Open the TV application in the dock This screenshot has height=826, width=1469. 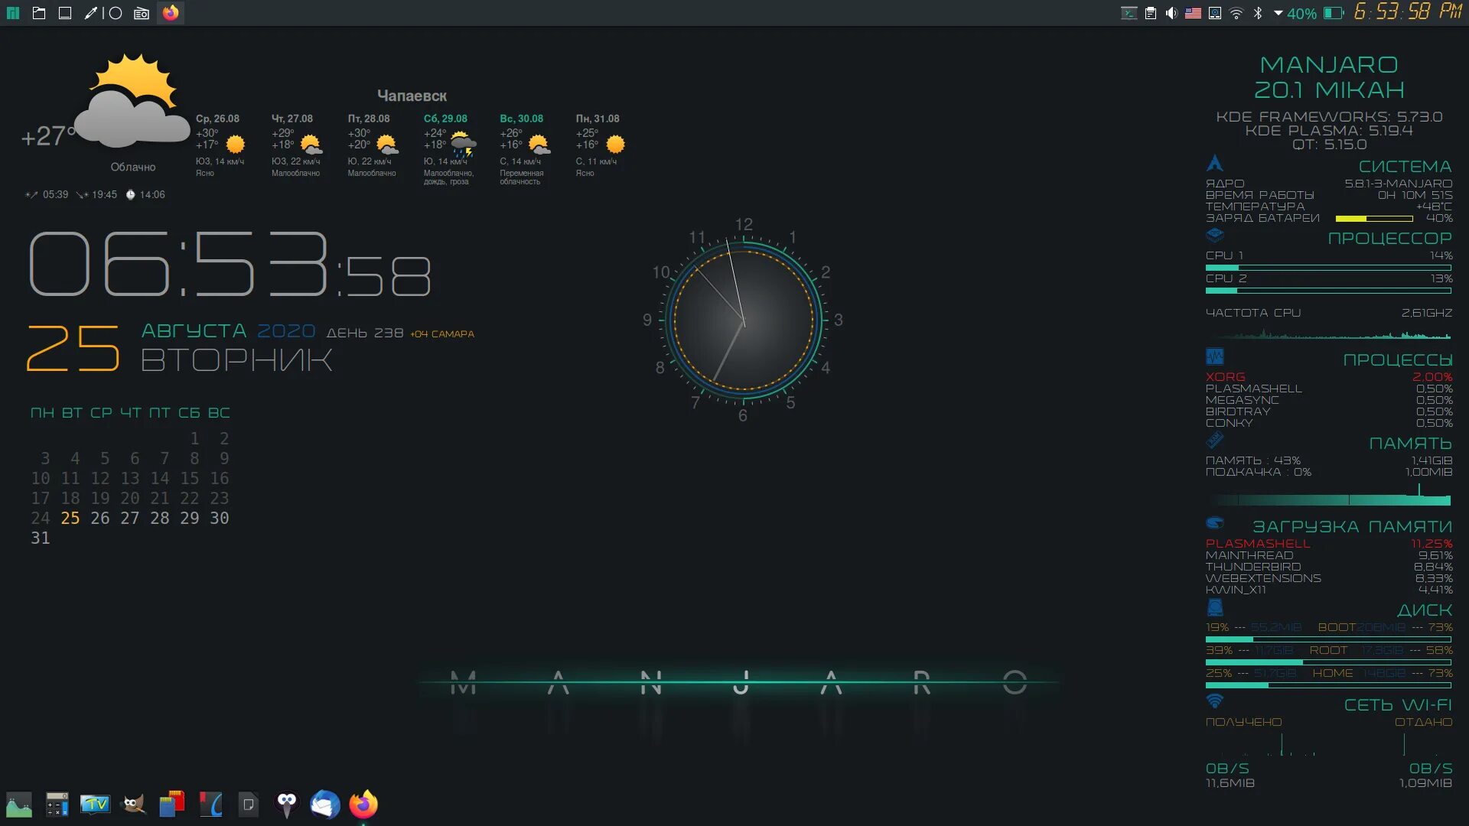coord(96,804)
